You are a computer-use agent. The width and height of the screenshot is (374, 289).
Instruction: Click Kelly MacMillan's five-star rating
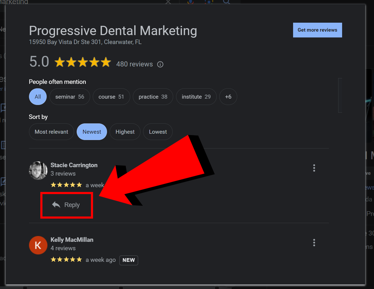[66, 259]
